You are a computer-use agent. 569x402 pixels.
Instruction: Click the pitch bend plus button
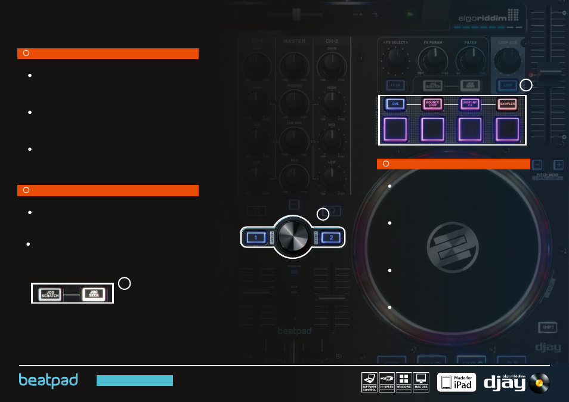pos(558,165)
